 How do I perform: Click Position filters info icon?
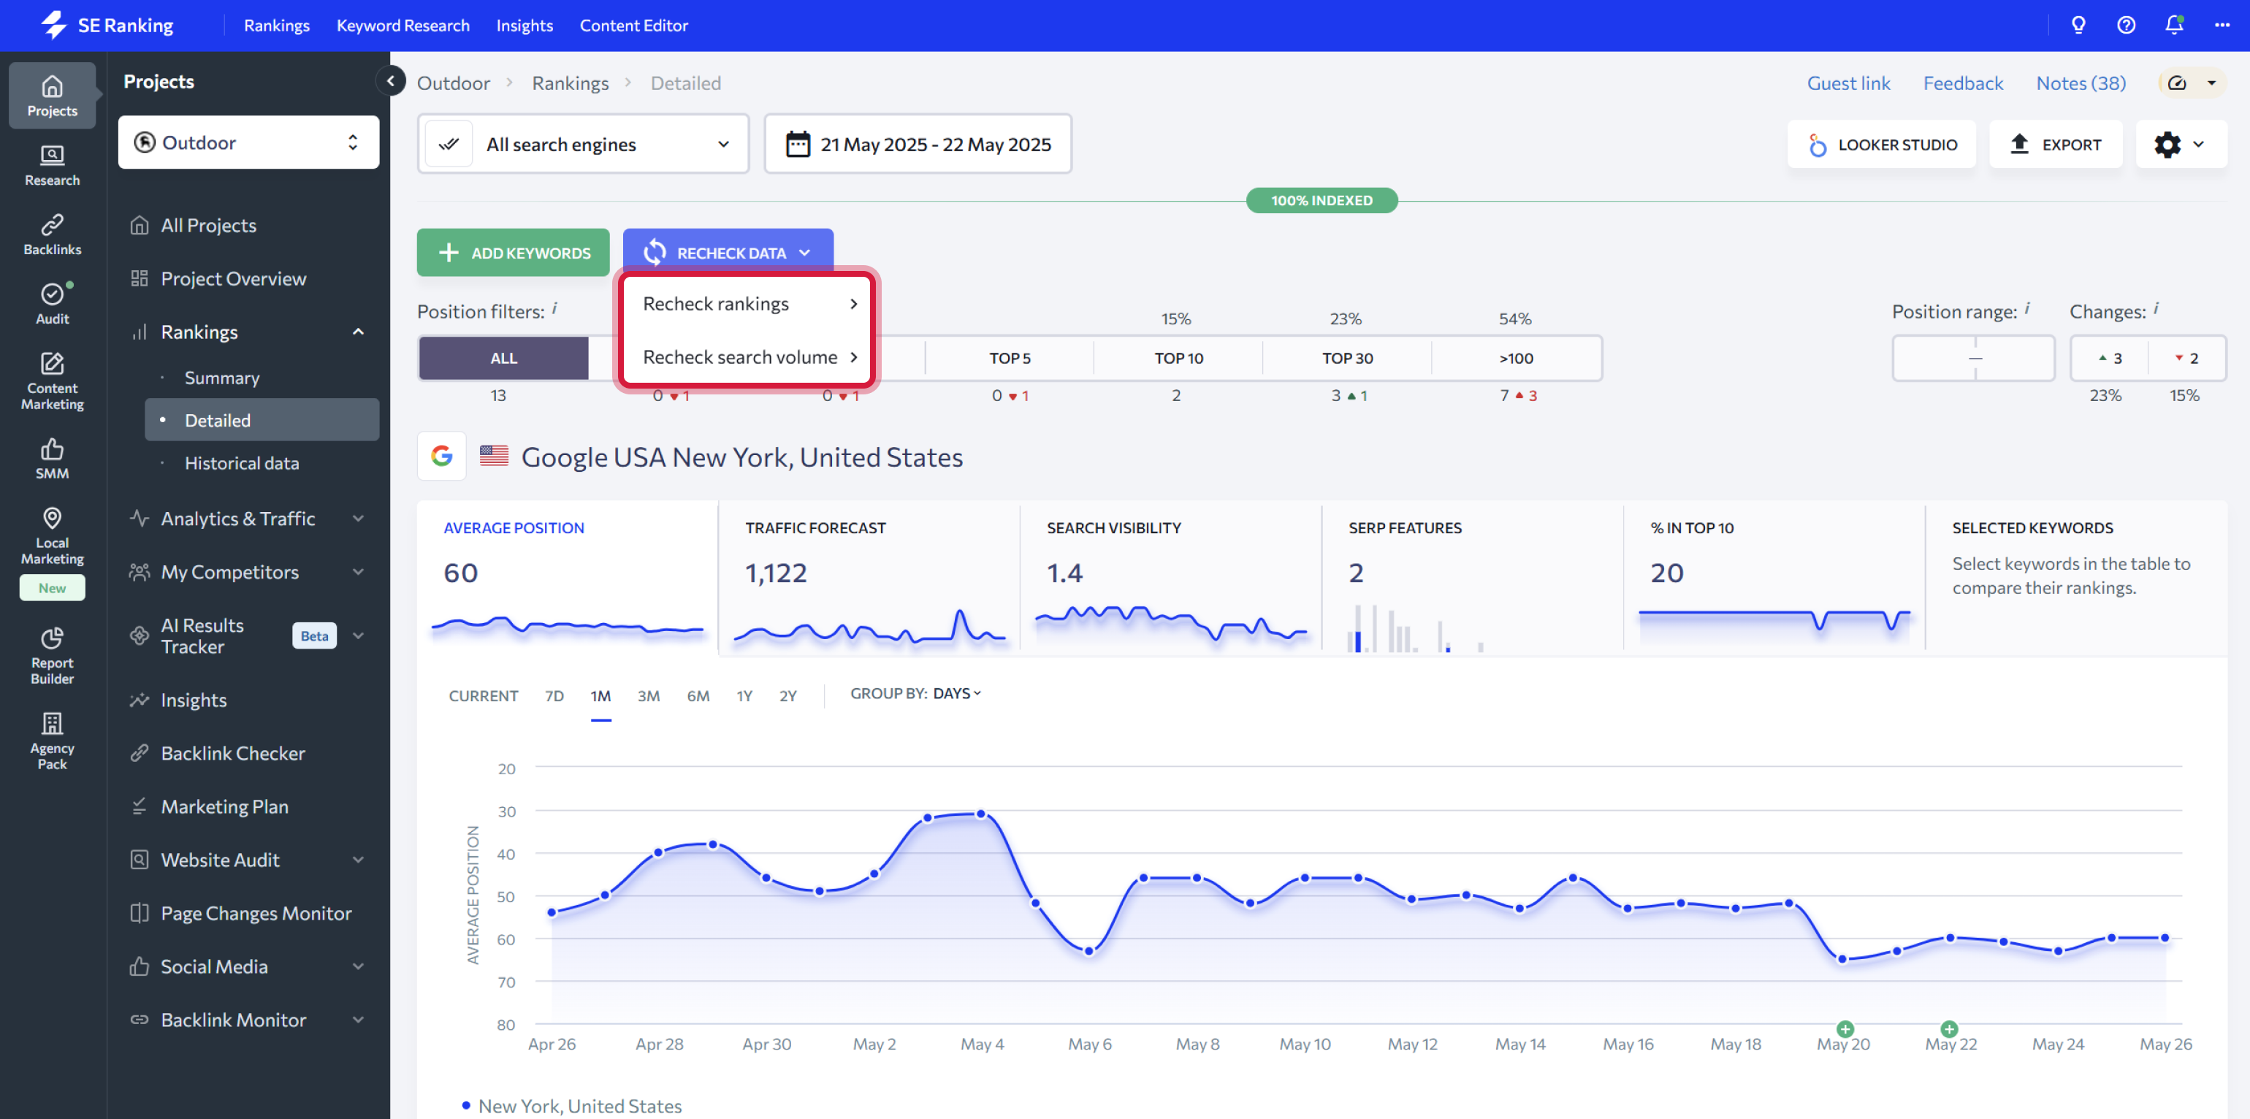tap(554, 308)
